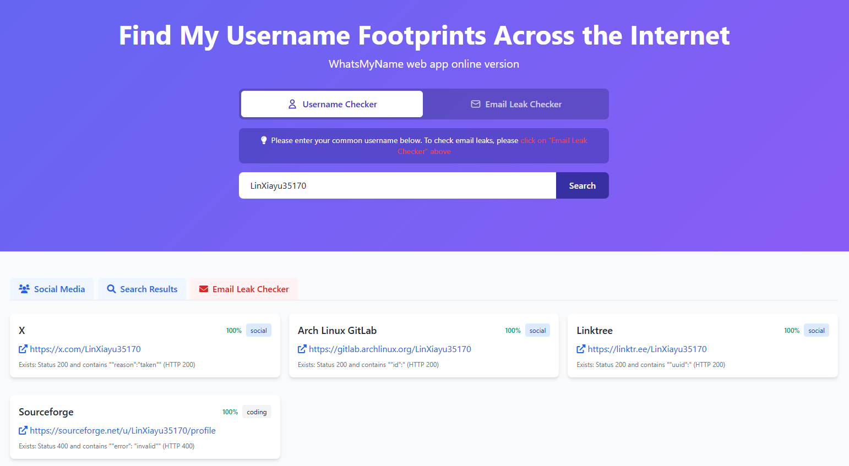The image size is (849, 466).
Task: Click red envelope icon in results tab bar
Action: coord(204,289)
